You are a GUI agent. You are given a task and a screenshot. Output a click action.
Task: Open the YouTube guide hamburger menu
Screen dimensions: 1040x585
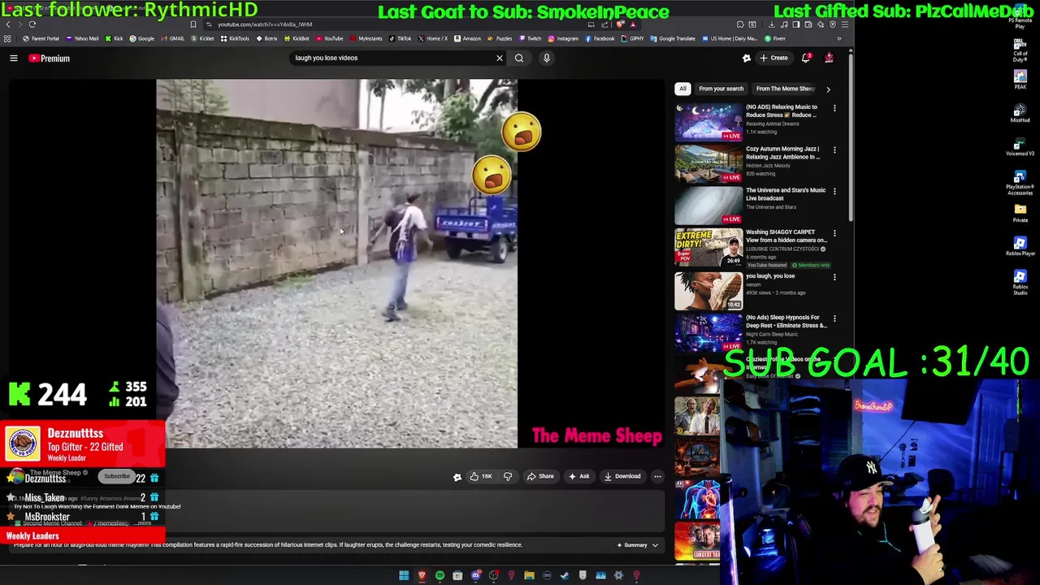point(14,58)
